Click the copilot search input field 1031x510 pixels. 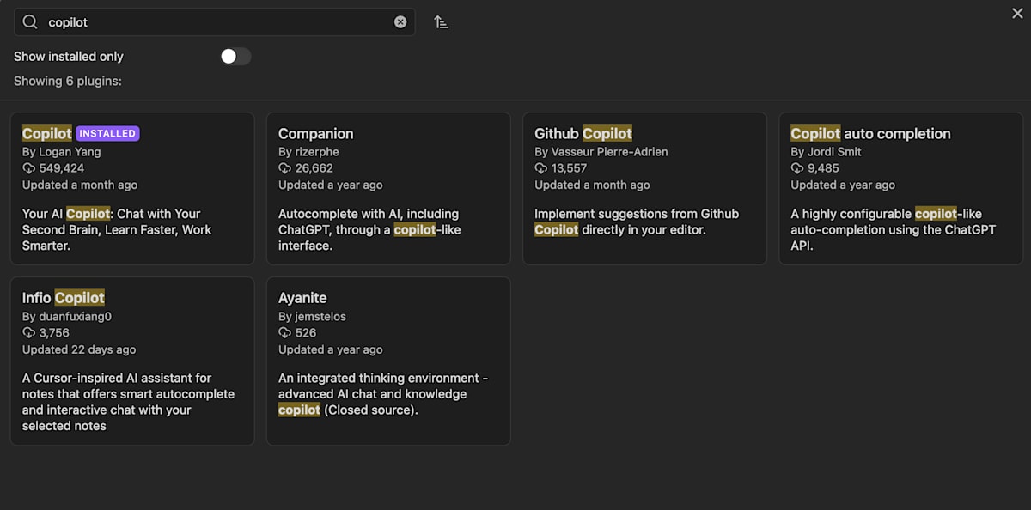coord(214,22)
